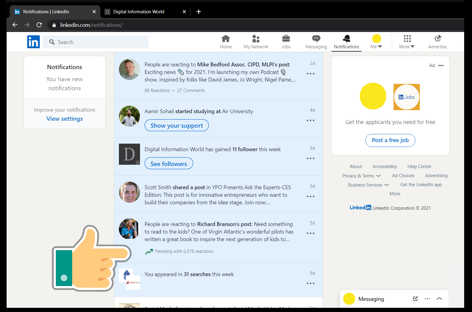Expand the Business Services footer dropdown
The image size is (472, 312).
point(368,185)
